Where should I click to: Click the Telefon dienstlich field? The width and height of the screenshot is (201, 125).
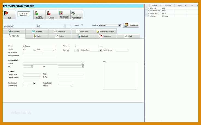(32, 78)
